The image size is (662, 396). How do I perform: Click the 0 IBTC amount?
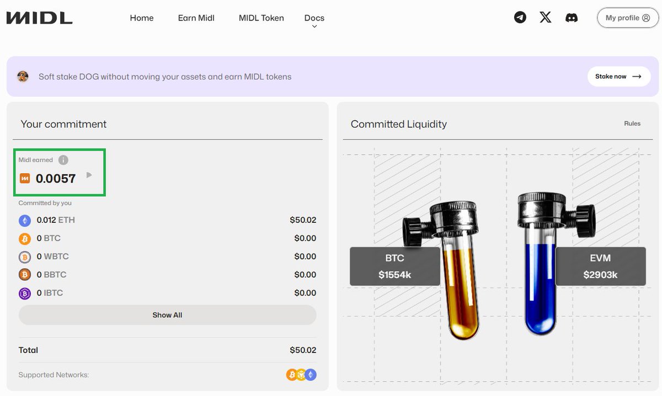(50, 293)
